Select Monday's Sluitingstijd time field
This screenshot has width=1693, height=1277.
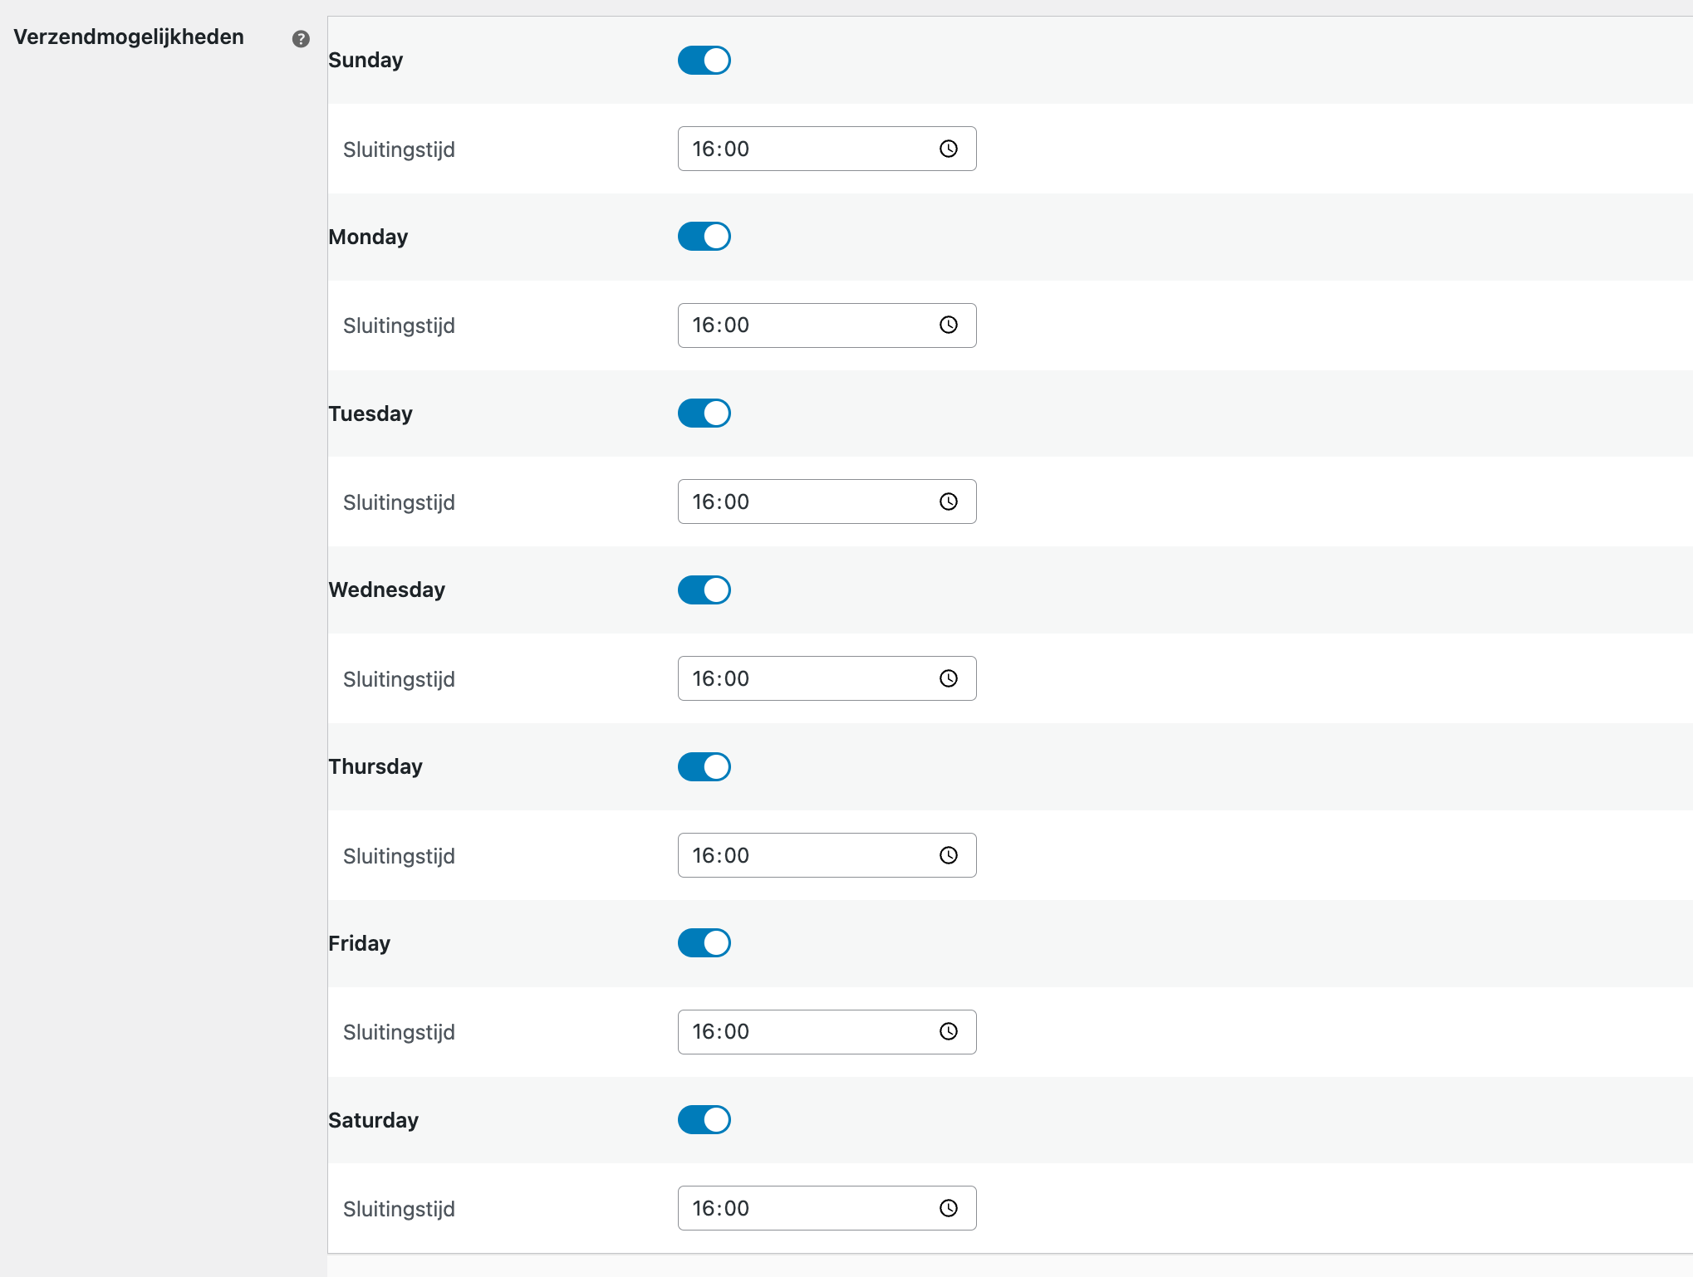click(x=797, y=325)
